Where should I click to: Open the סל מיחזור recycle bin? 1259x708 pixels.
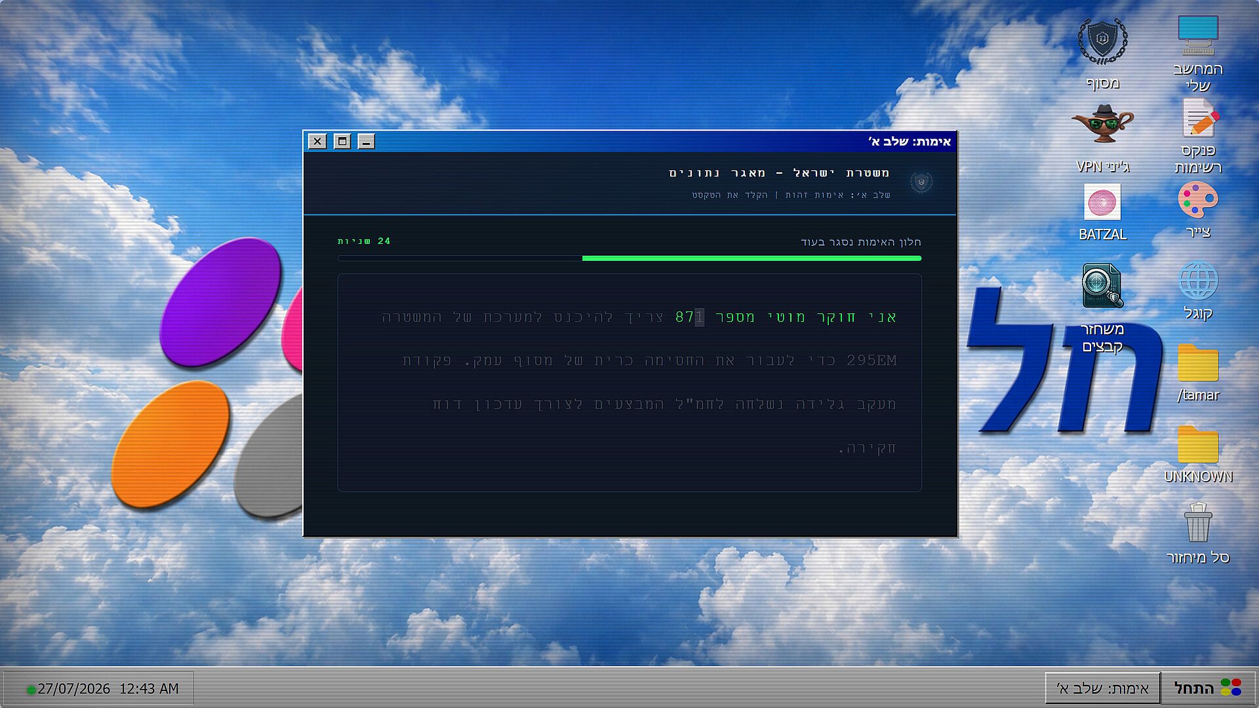click(x=1198, y=533)
